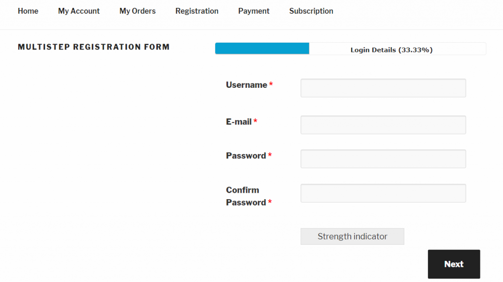
Task: Click the Next button
Action: (454, 264)
